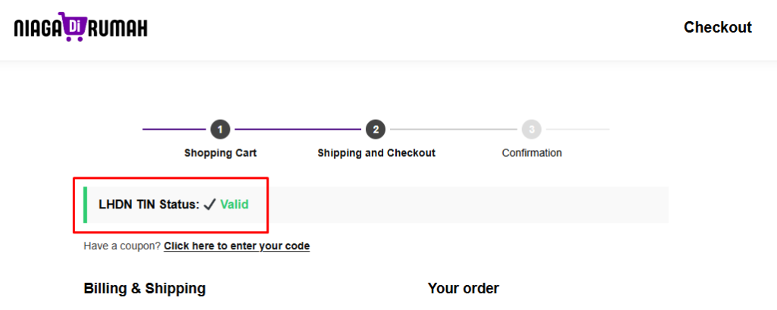Click the 'Have a coupon?' text
777x310 pixels.
click(122, 246)
